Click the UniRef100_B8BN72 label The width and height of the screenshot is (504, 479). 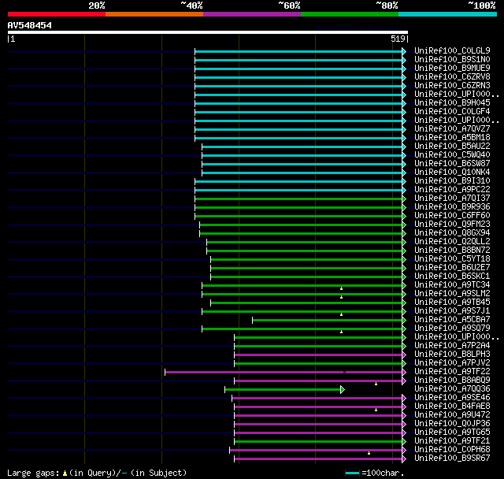452,251
